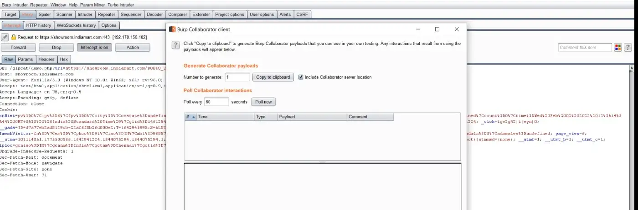This screenshot has width=638, height=210.
Task: Switch to the Raw view tab
Action: point(9,59)
